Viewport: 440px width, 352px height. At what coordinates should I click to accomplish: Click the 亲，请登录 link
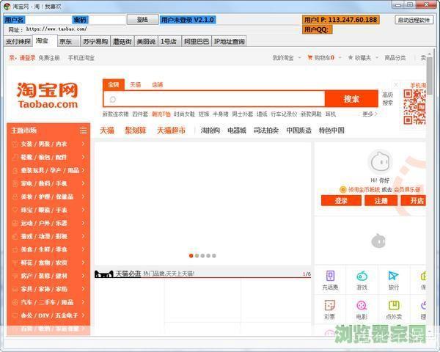coord(22,58)
